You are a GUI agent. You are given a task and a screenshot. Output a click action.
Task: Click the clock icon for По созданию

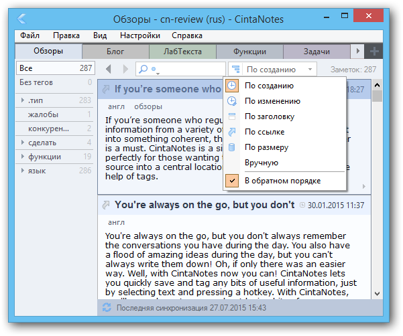[x=232, y=86]
